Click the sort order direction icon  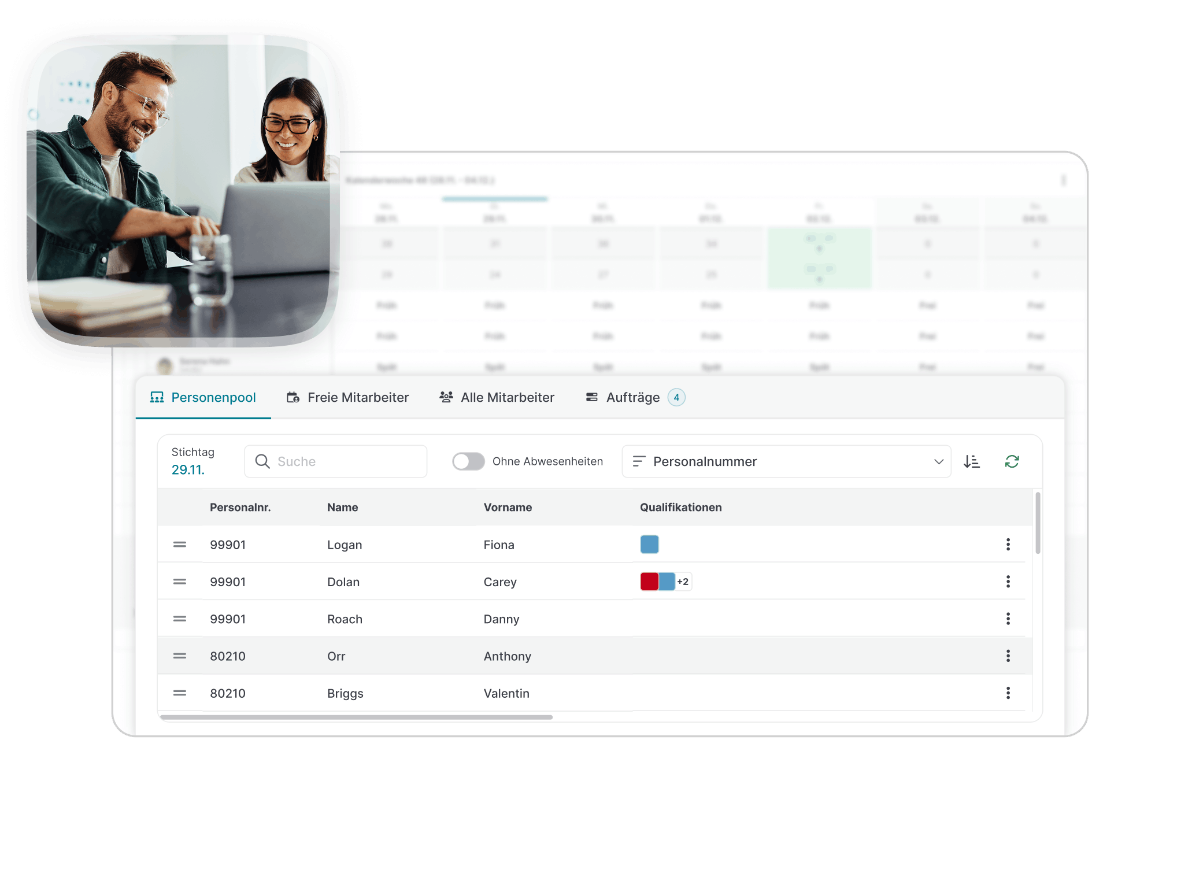click(x=972, y=461)
